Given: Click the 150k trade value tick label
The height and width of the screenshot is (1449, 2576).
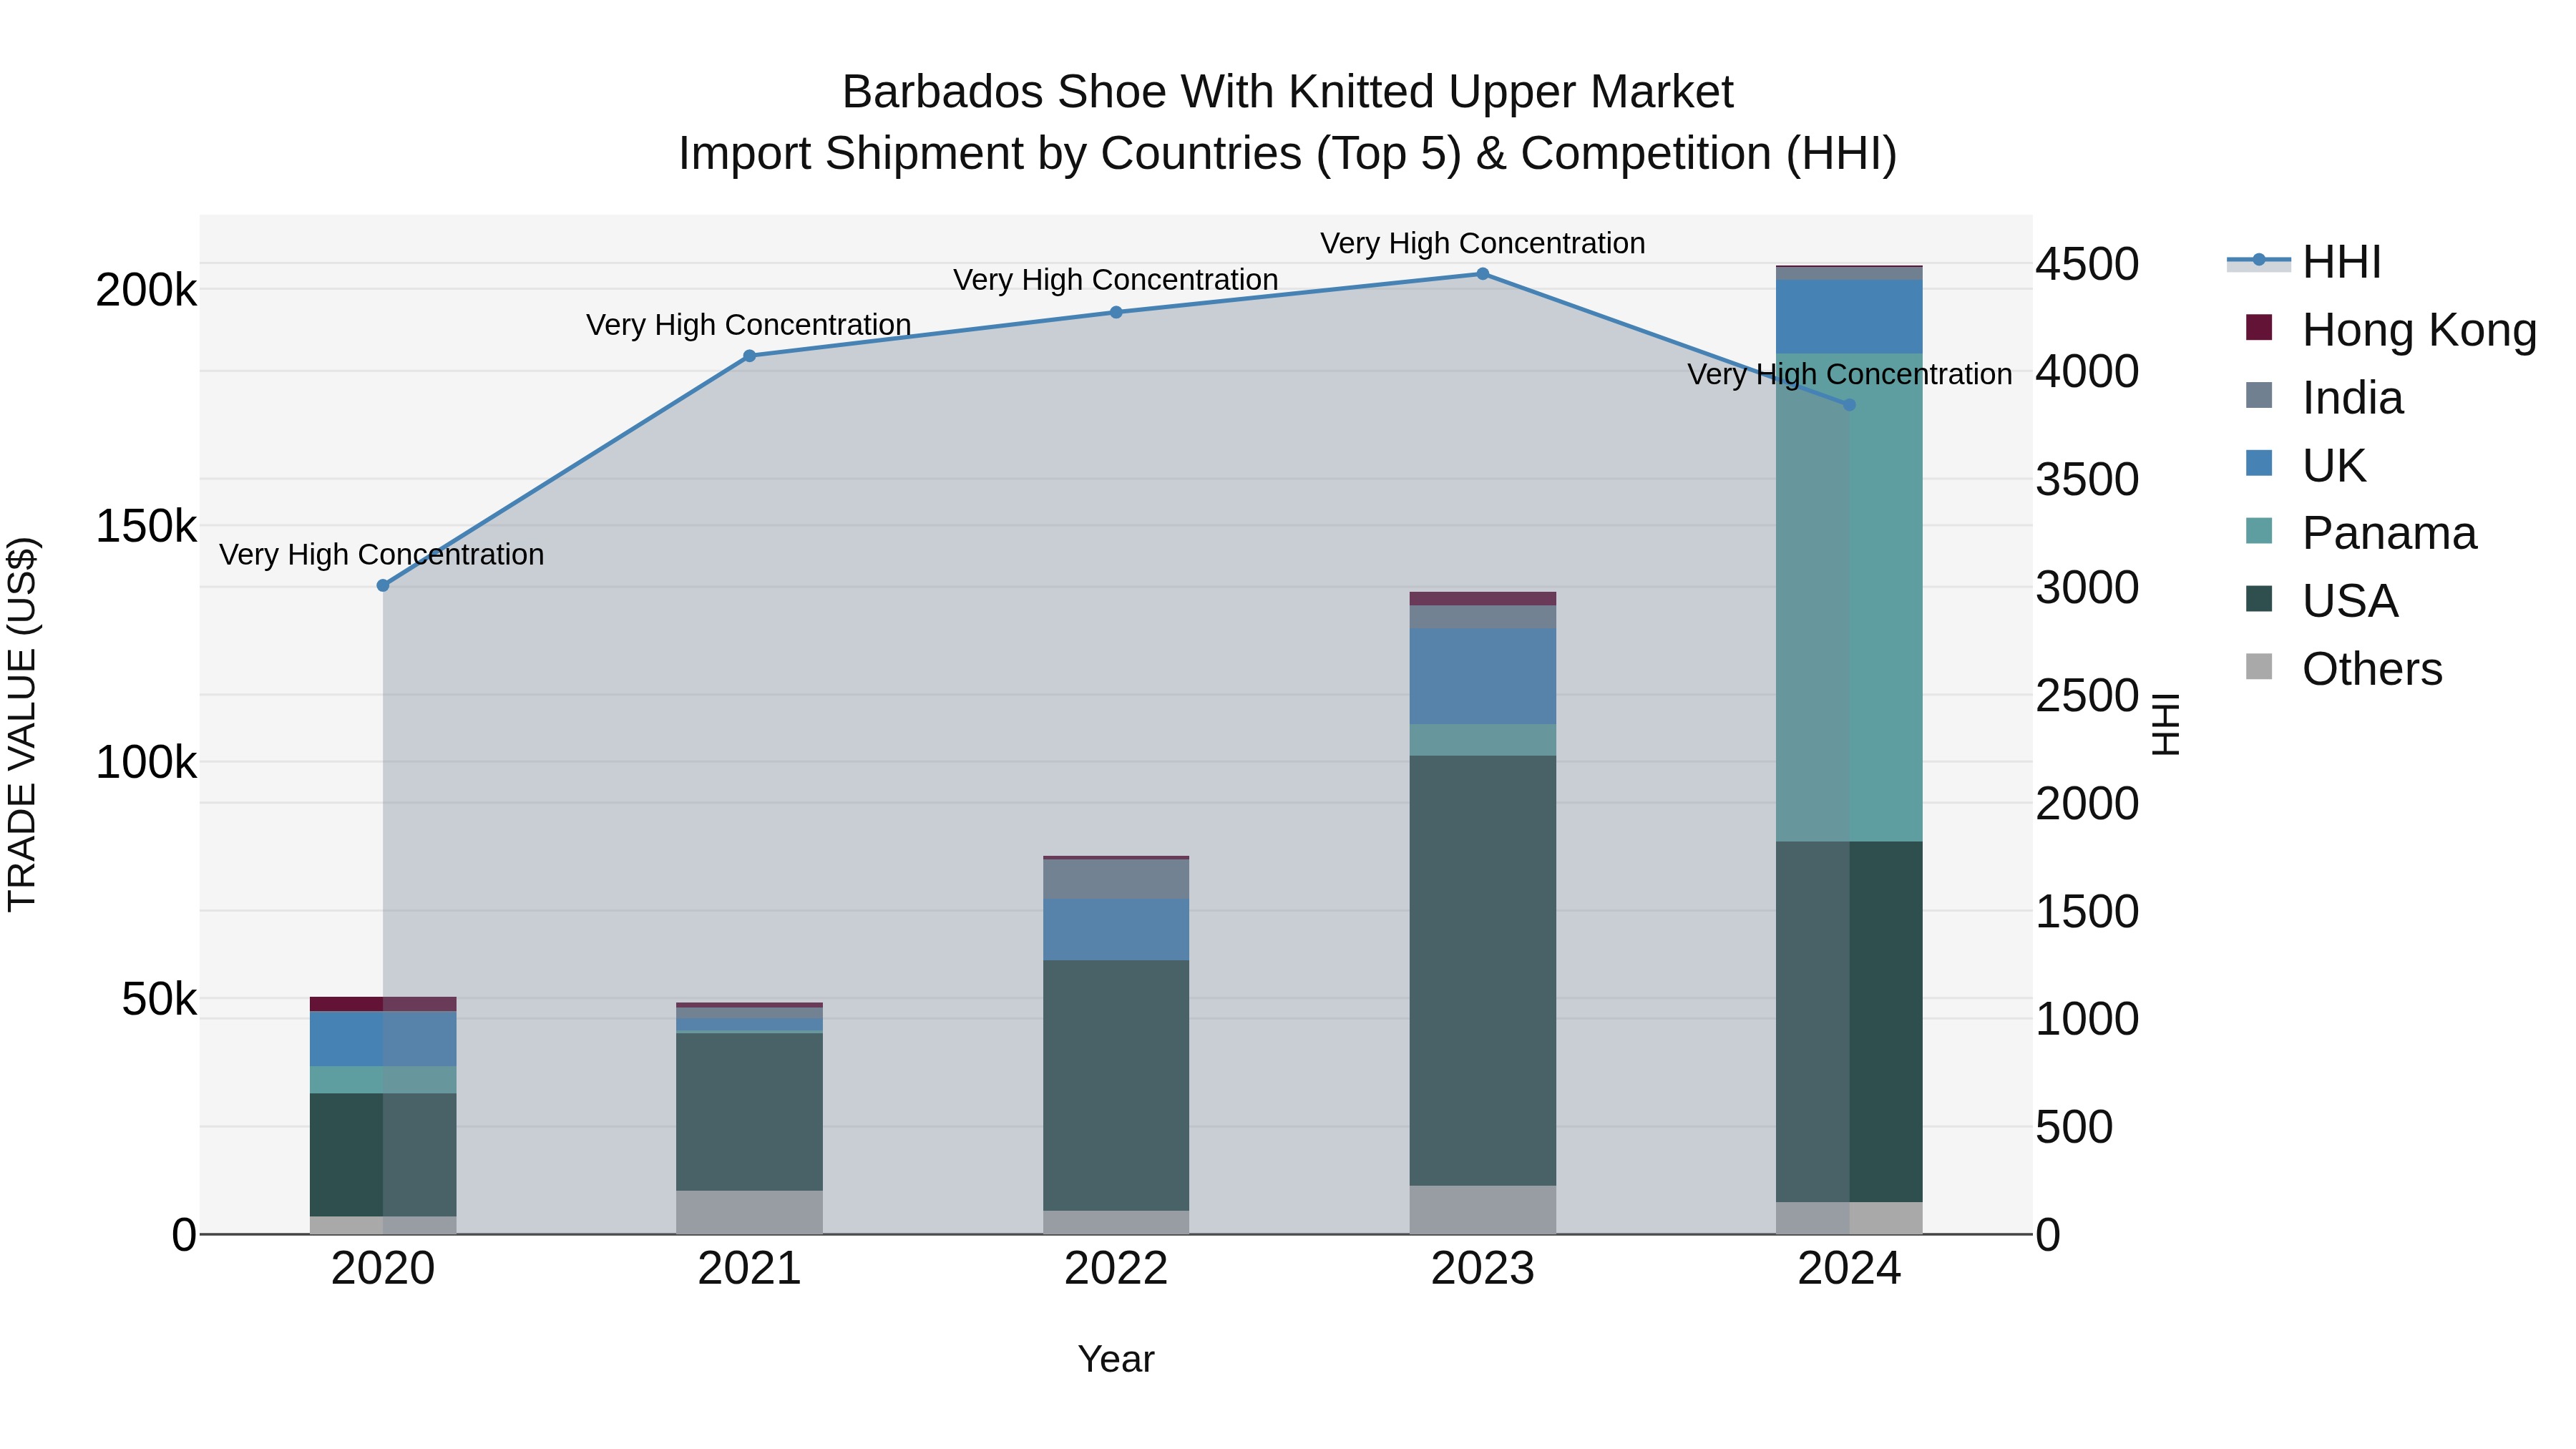Looking at the screenshot, I should coord(146,527).
